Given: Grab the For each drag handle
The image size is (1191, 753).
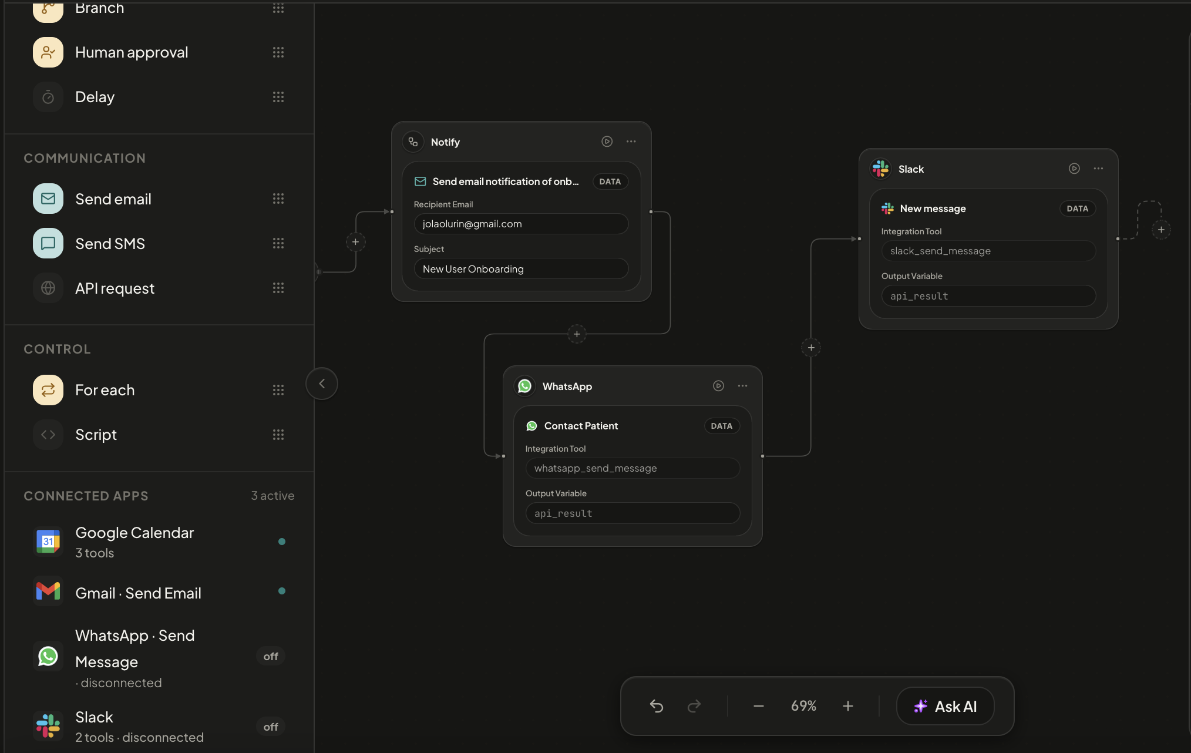Looking at the screenshot, I should 278,390.
